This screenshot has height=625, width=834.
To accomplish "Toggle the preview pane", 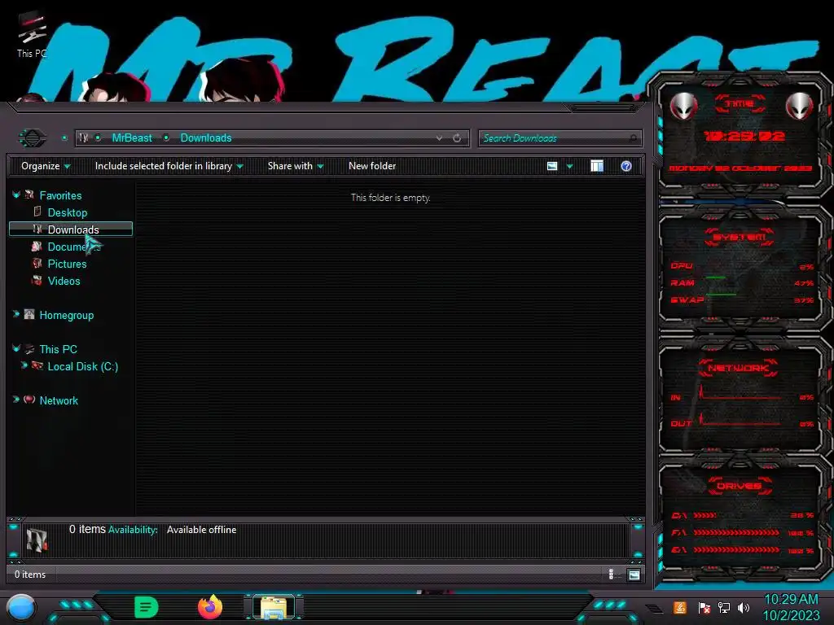I will tap(597, 166).
